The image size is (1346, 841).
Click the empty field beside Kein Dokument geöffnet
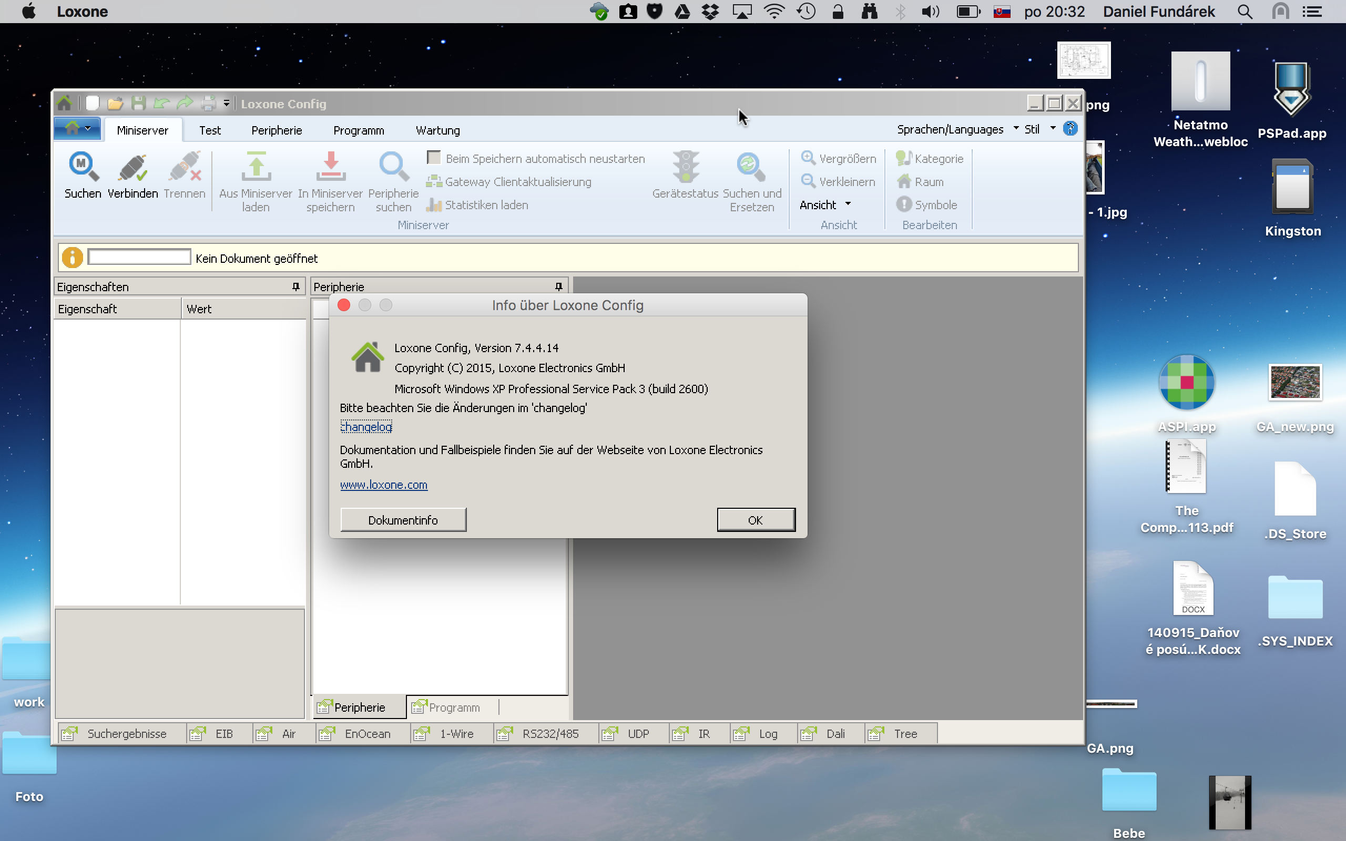point(139,257)
